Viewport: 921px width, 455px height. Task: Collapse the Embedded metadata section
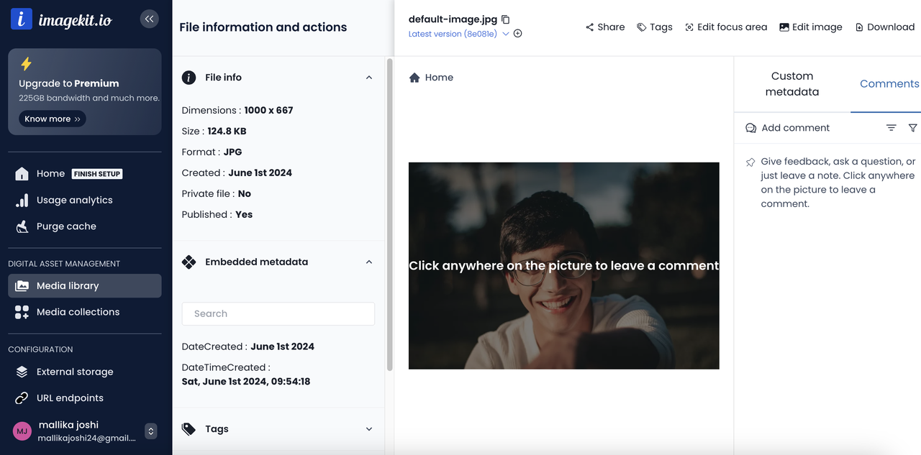point(369,262)
